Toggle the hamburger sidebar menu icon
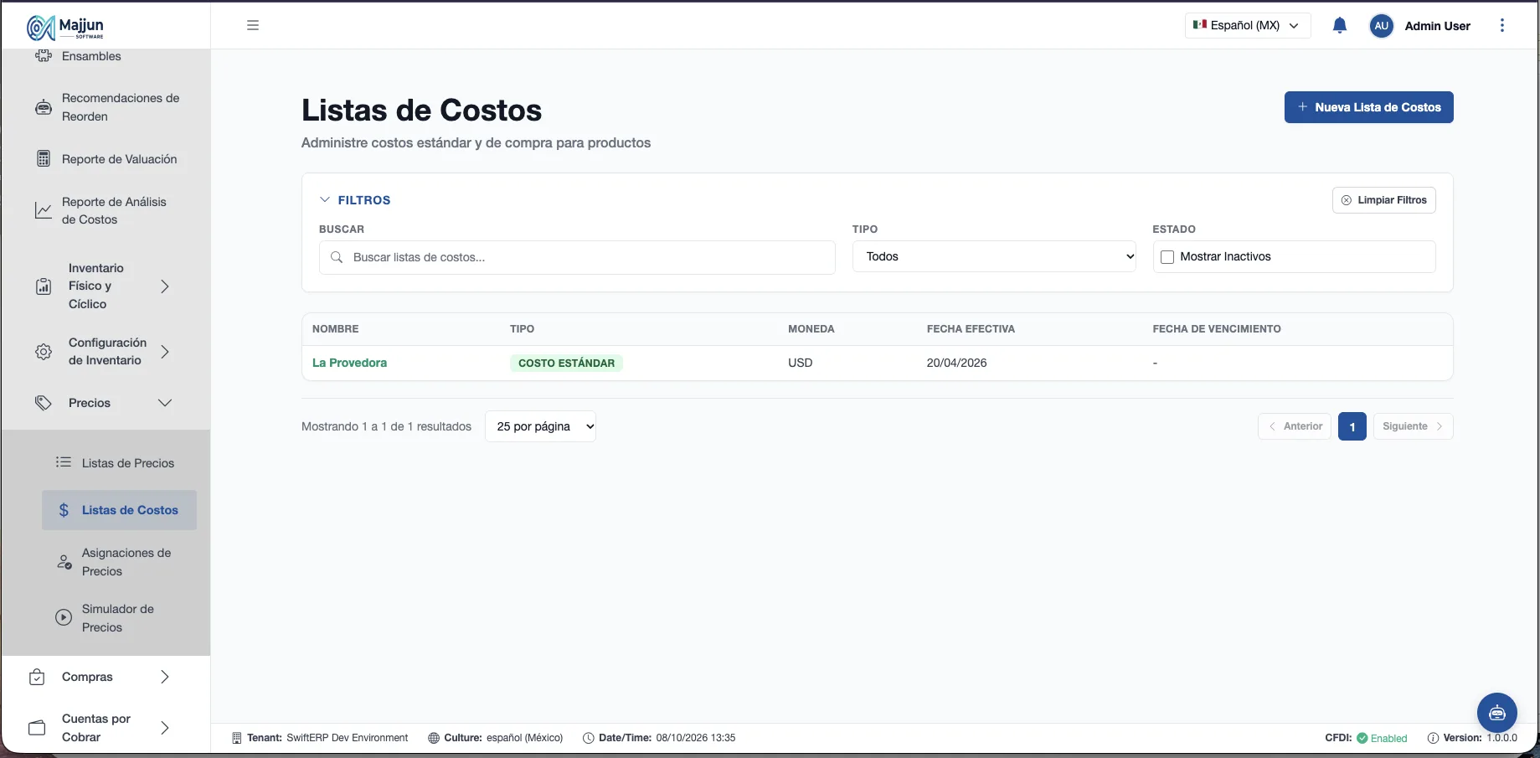Viewport: 1540px width, 758px height. click(x=253, y=25)
